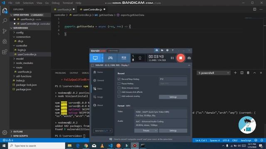
Task: Pause the Bandicam recording
Action: [x=172, y=58]
